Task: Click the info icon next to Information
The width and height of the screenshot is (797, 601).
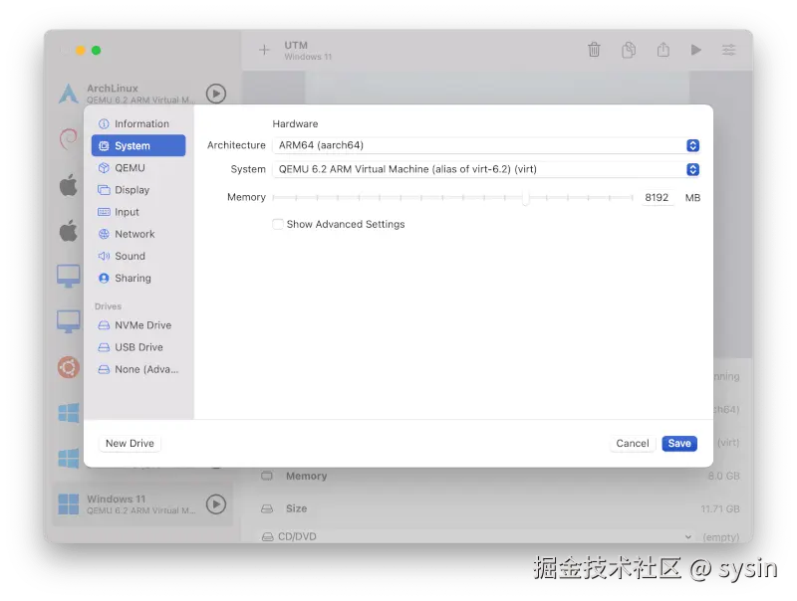Action: coord(104,123)
